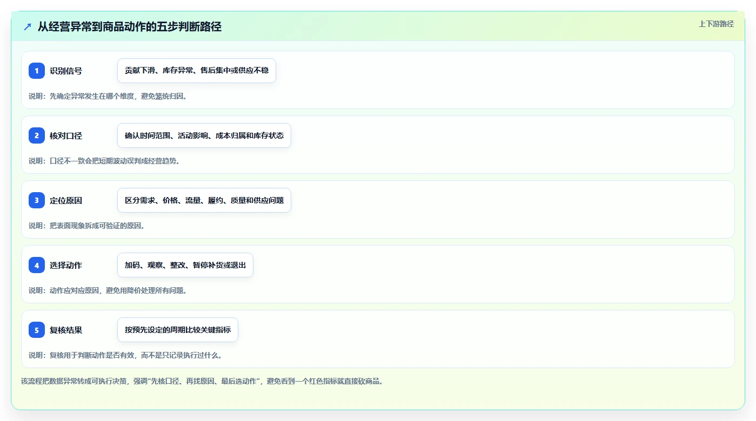Click the chip 按预先设定的周期比较关键指标
The width and height of the screenshot is (756, 421).
point(178,330)
